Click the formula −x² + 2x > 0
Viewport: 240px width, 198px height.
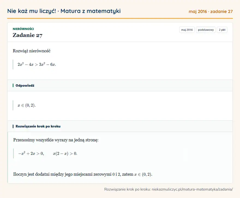click(31, 154)
